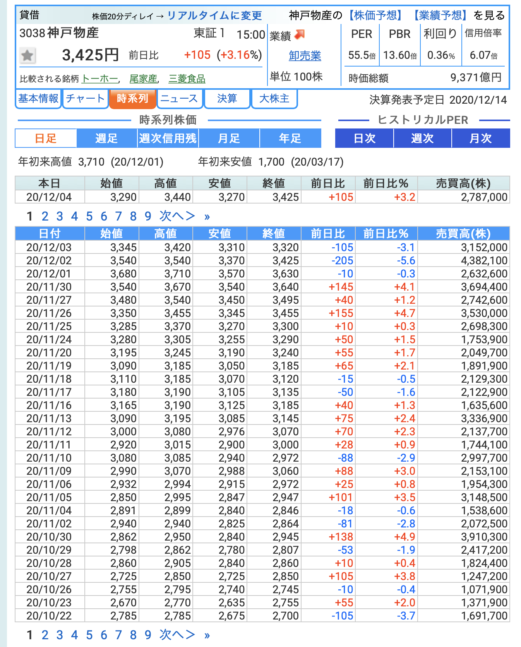Click 次へ> in bottom pagination

[x=177, y=635]
